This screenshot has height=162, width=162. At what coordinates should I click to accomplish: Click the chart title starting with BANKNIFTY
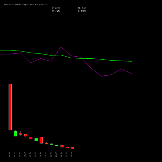coord(26,5)
